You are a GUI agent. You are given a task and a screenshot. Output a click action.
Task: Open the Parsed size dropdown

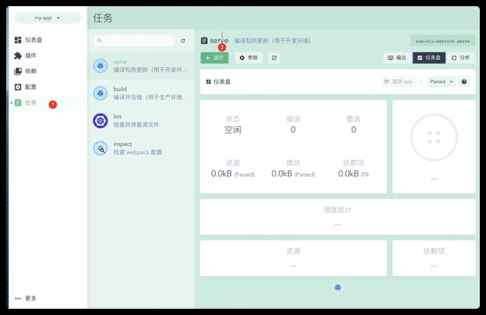442,82
